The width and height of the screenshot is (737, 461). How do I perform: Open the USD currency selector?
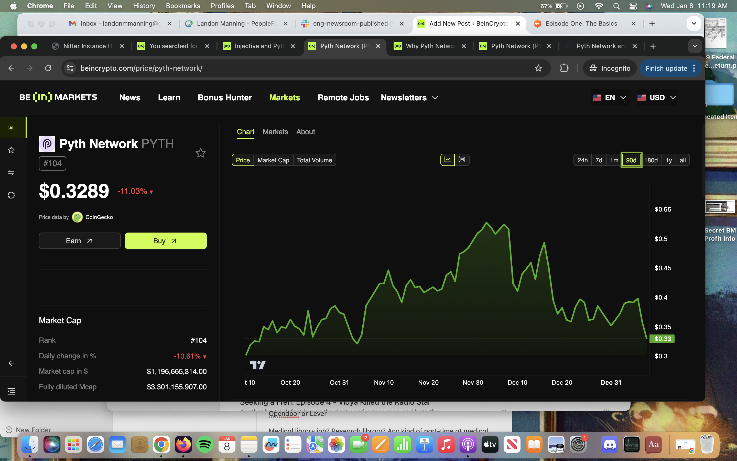click(657, 98)
